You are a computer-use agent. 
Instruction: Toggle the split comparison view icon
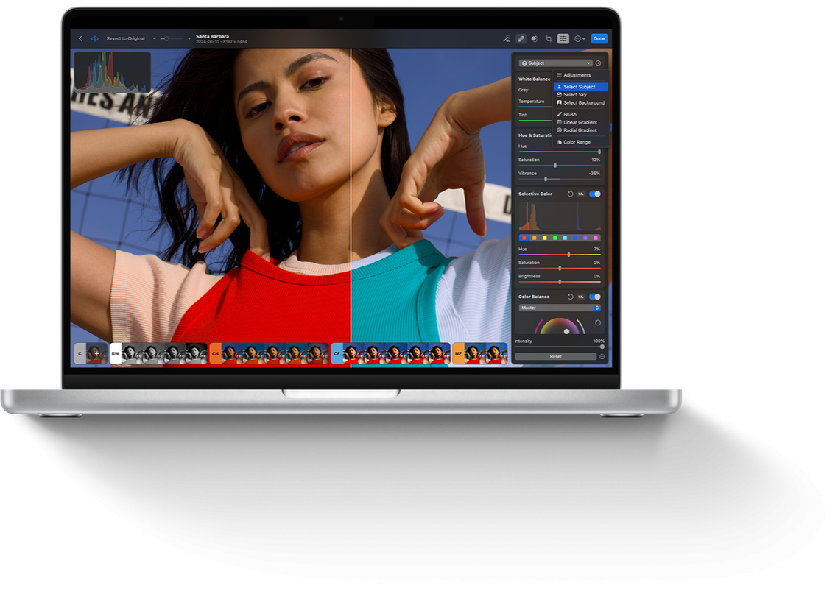[x=94, y=38]
